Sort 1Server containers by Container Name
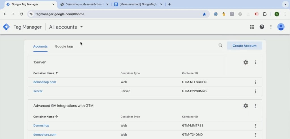The image size is (290, 139). pyautogui.click(x=46, y=73)
